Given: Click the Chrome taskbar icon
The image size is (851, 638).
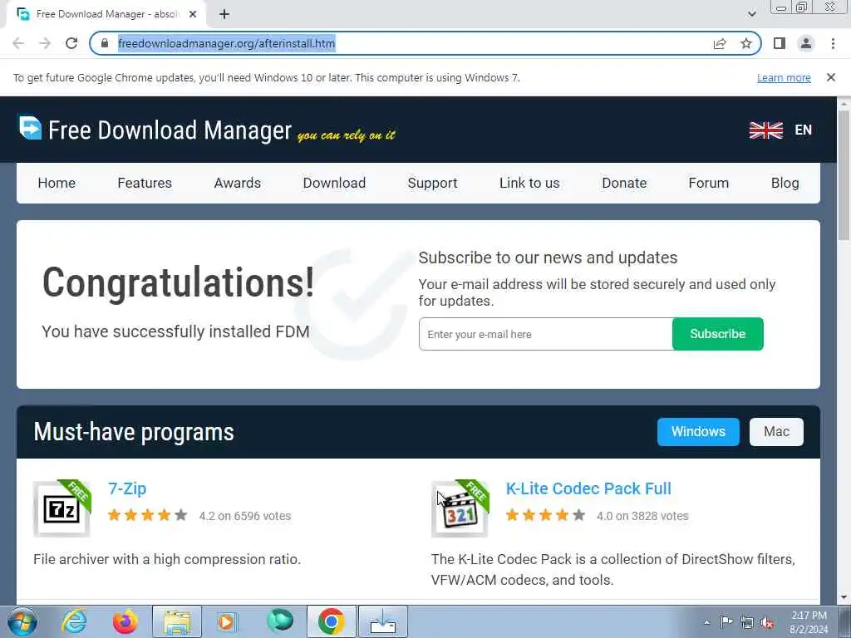Looking at the screenshot, I should 332,621.
